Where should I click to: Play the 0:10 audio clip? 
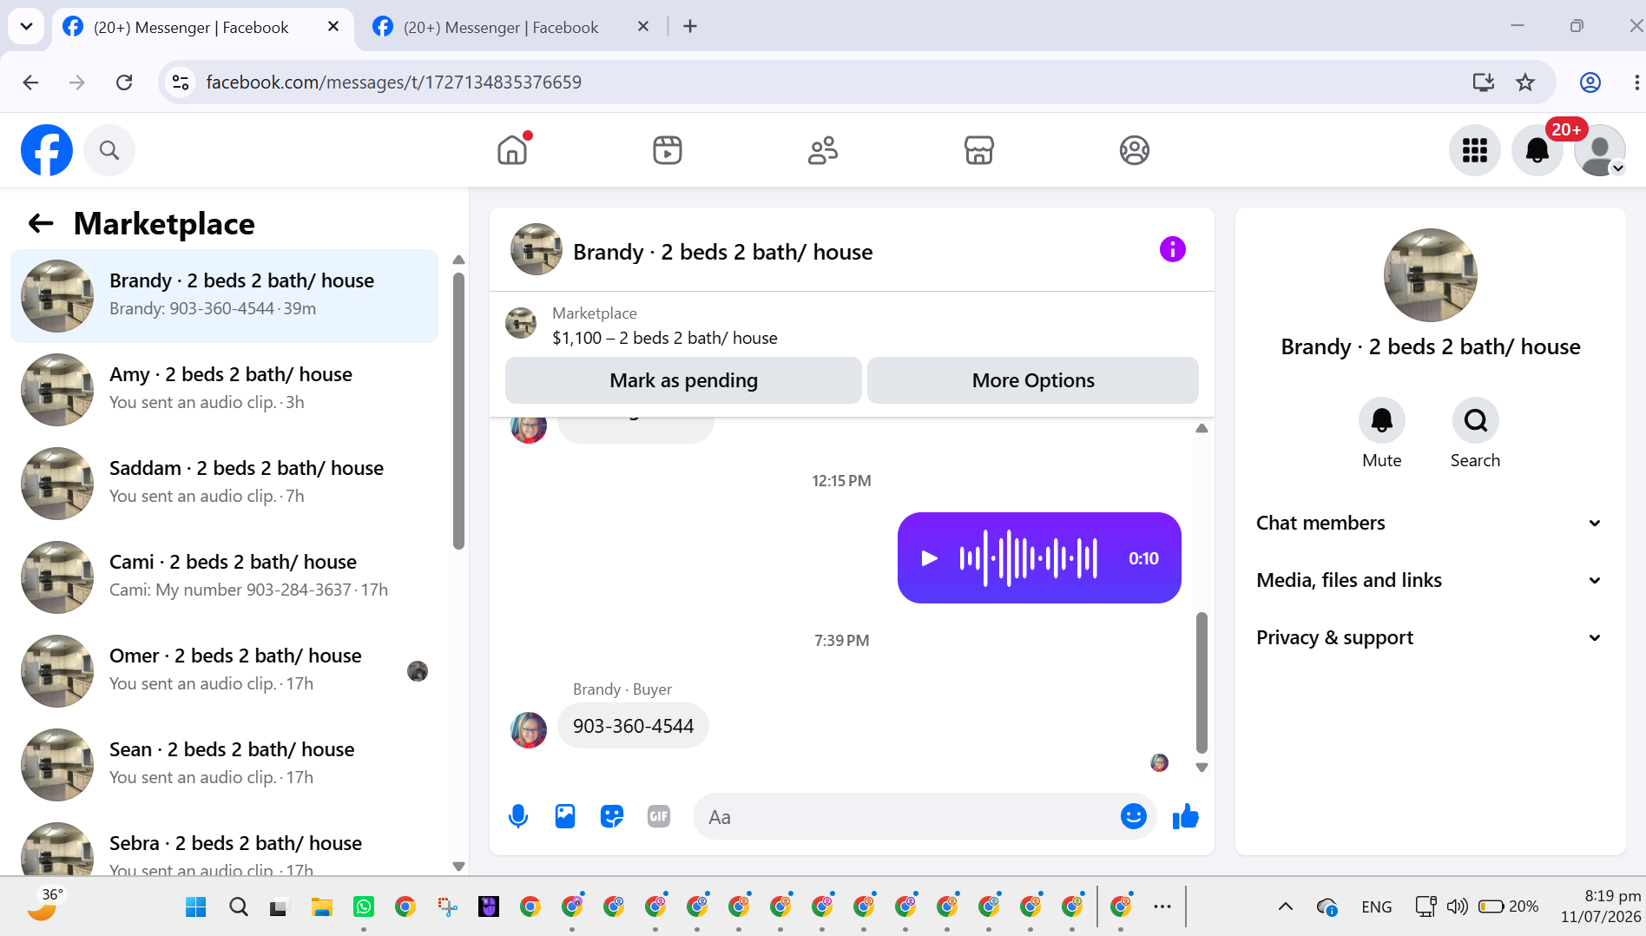click(x=929, y=558)
